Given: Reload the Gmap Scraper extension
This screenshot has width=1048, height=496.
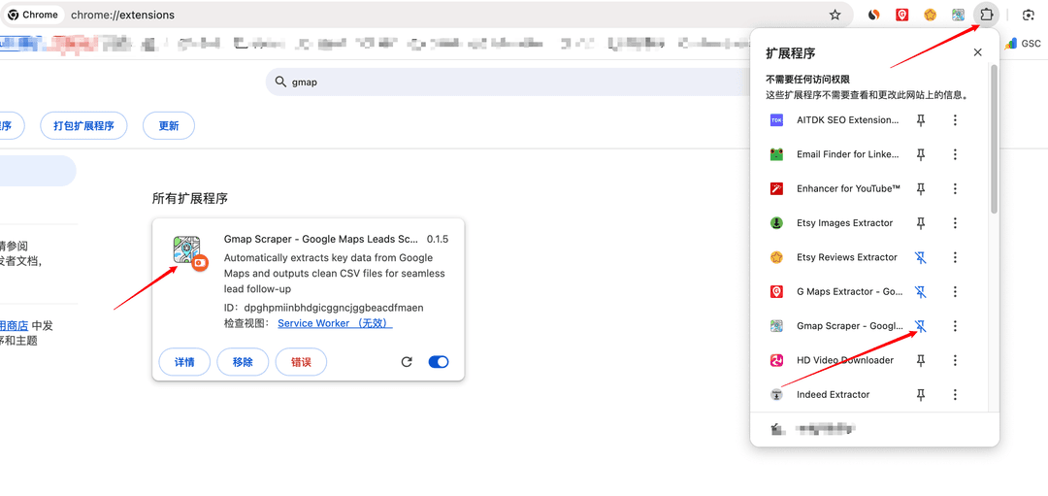Looking at the screenshot, I should [407, 362].
